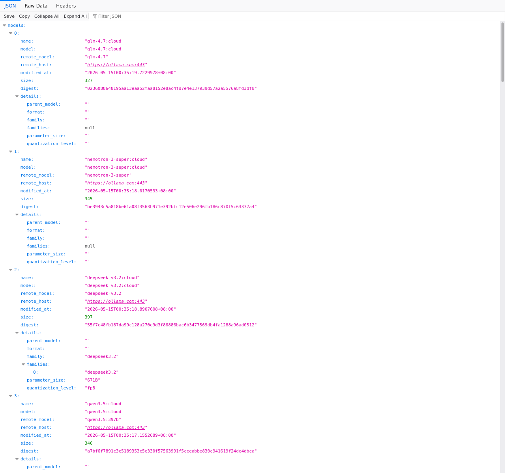
Task: Click Expand All in the toolbar
Action: 75,16
